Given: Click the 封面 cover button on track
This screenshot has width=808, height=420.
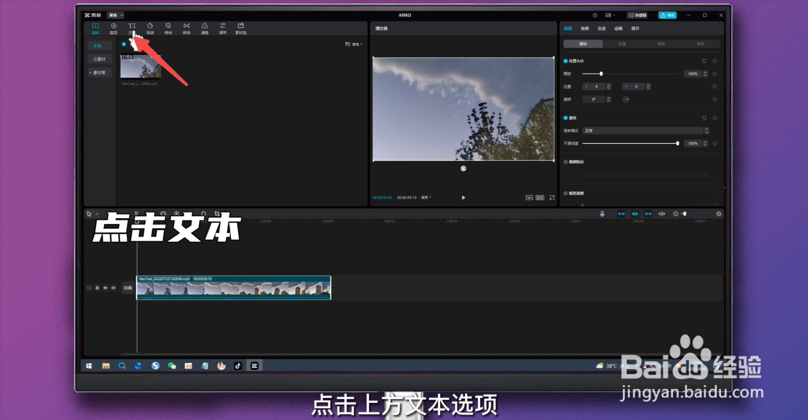Looking at the screenshot, I should [128, 288].
